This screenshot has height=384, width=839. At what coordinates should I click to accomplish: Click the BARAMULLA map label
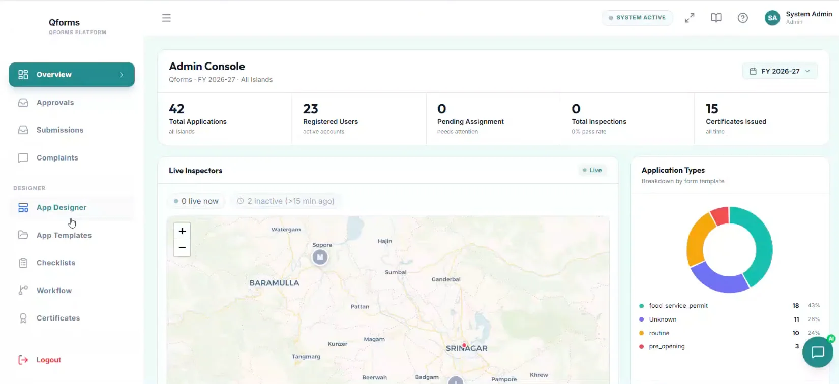[274, 283]
